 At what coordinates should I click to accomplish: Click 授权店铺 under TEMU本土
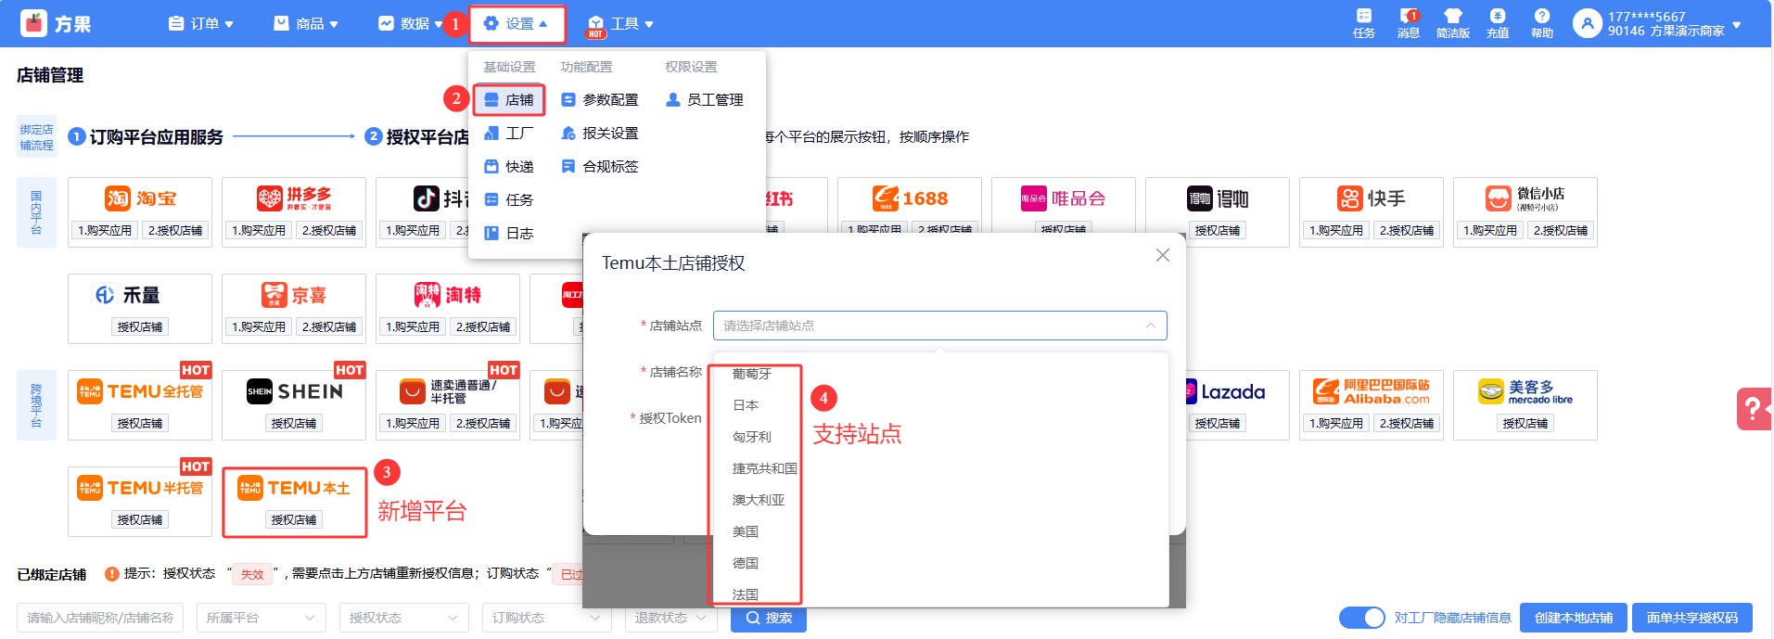[x=294, y=520]
